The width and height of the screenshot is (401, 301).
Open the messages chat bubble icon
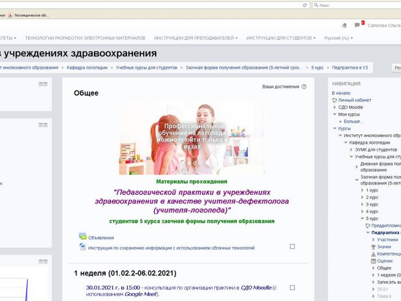click(357, 25)
